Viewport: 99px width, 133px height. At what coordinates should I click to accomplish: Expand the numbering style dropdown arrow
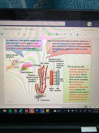(46, 35)
